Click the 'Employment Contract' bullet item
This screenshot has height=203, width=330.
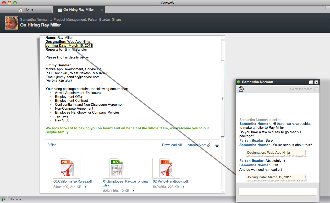point(71,101)
